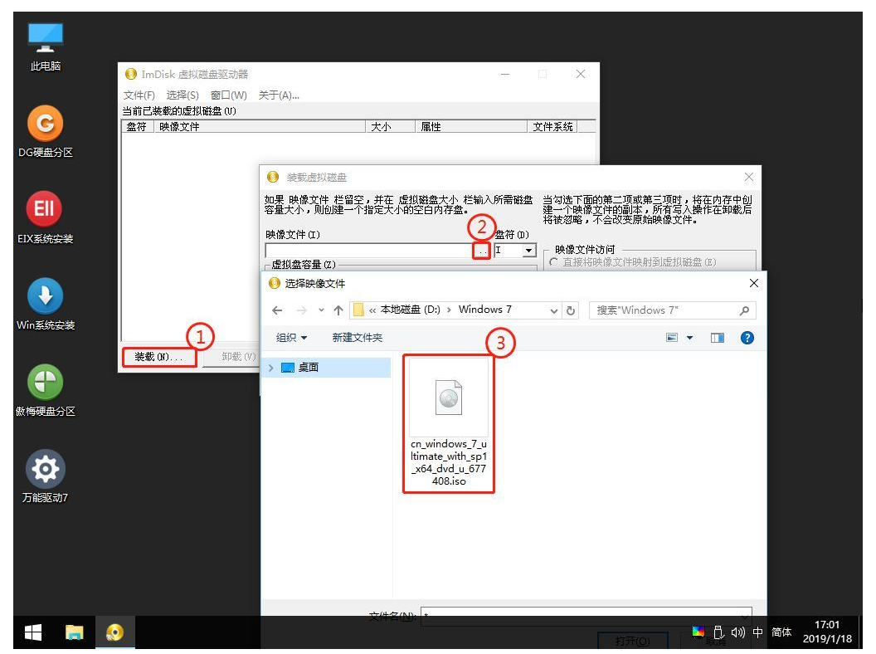The image size is (876, 654).
Task: Click the 简体 input mode indicator
Action: (x=781, y=632)
